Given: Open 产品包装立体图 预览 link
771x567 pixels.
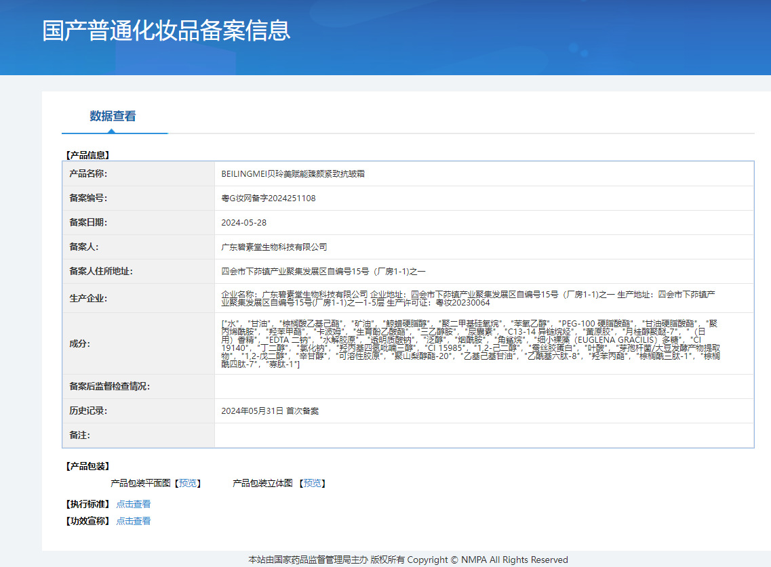Looking at the screenshot, I should pyautogui.click(x=313, y=483).
